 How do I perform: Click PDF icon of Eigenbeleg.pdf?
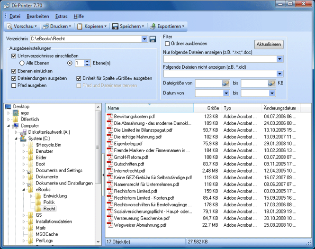tap(110, 144)
